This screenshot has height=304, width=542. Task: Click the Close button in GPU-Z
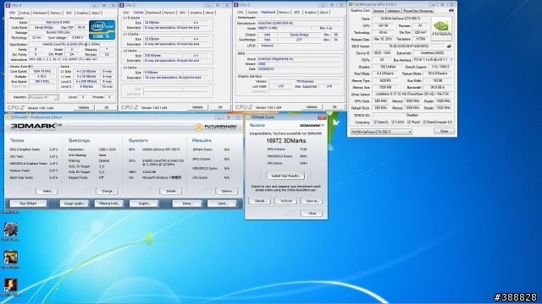(x=444, y=132)
